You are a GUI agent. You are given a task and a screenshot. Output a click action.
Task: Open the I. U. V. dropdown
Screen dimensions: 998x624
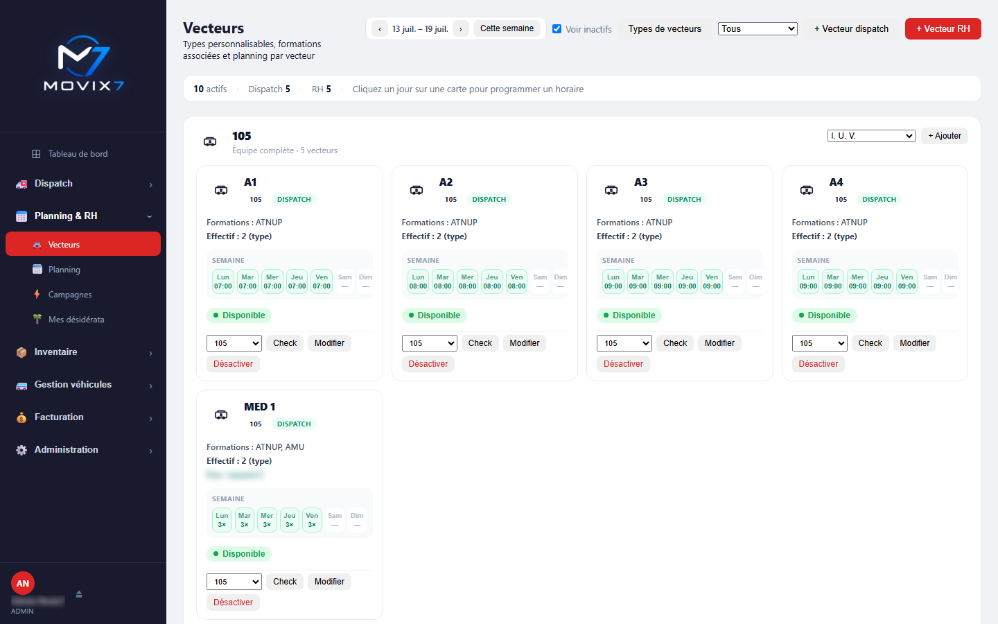871,136
